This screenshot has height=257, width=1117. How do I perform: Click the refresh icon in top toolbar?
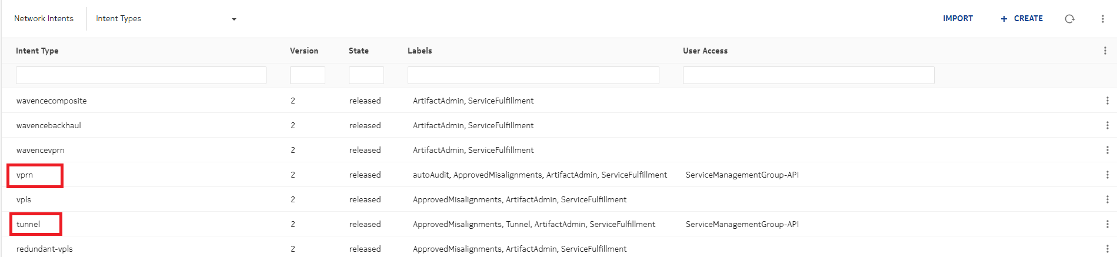tap(1069, 19)
